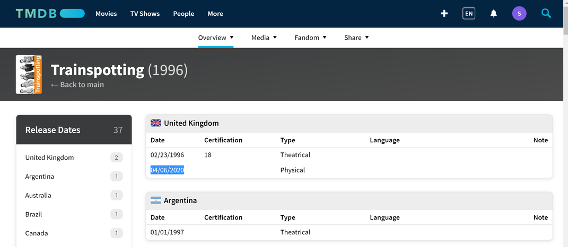The height and width of the screenshot is (247, 568).
Task: Open the TV Shows menu
Action: pos(145,14)
